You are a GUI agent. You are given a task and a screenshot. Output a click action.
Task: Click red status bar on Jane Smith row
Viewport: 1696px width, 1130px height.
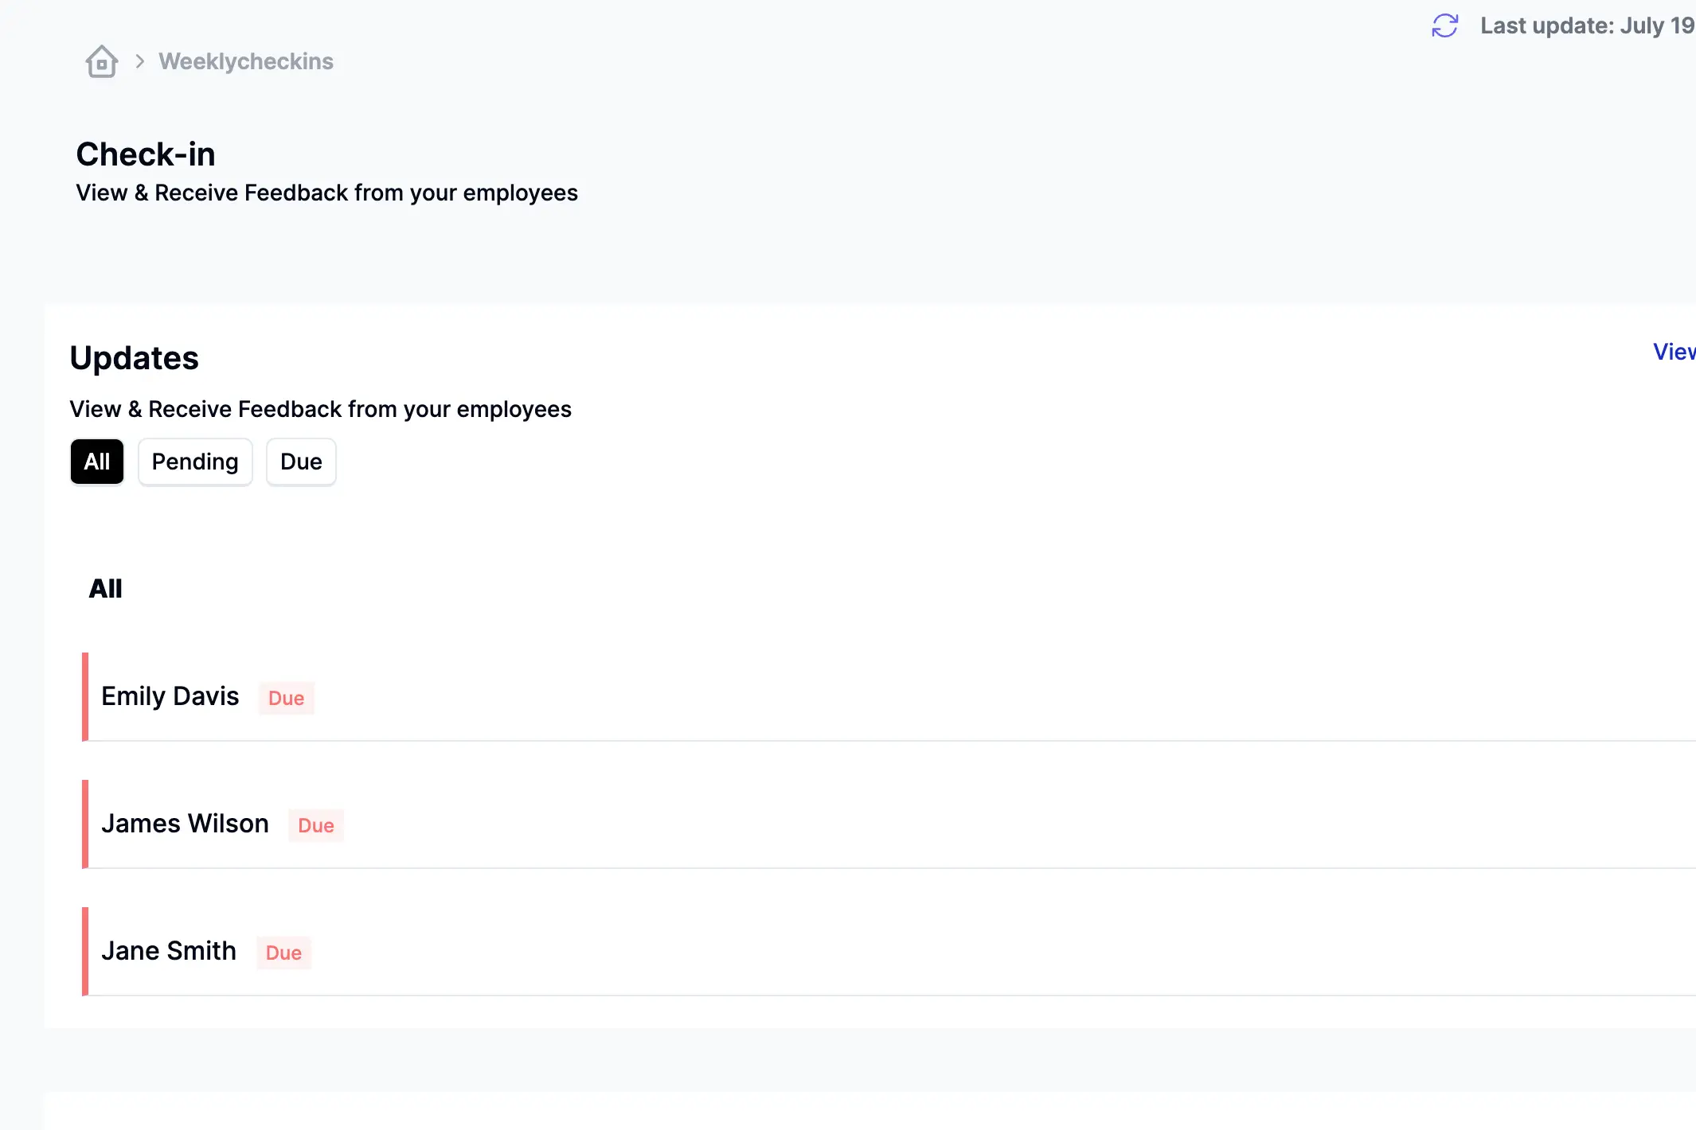coord(85,951)
